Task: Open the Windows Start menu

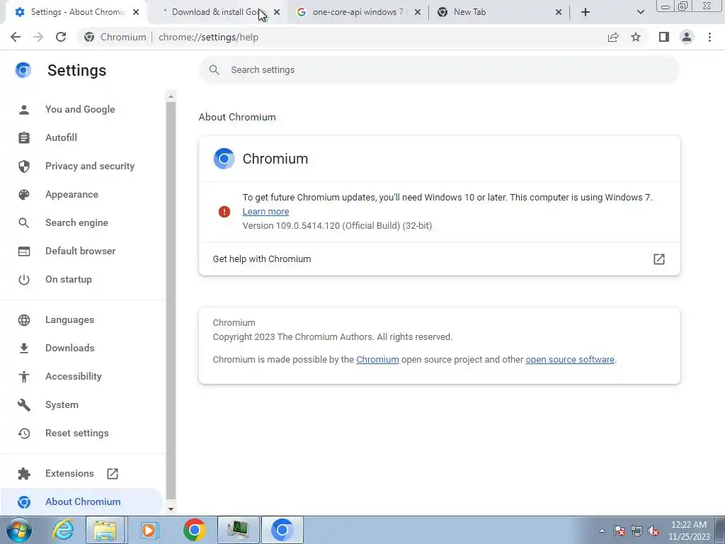Action: pyautogui.click(x=19, y=530)
